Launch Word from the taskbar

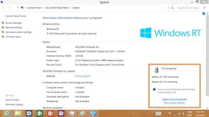(29, 113)
